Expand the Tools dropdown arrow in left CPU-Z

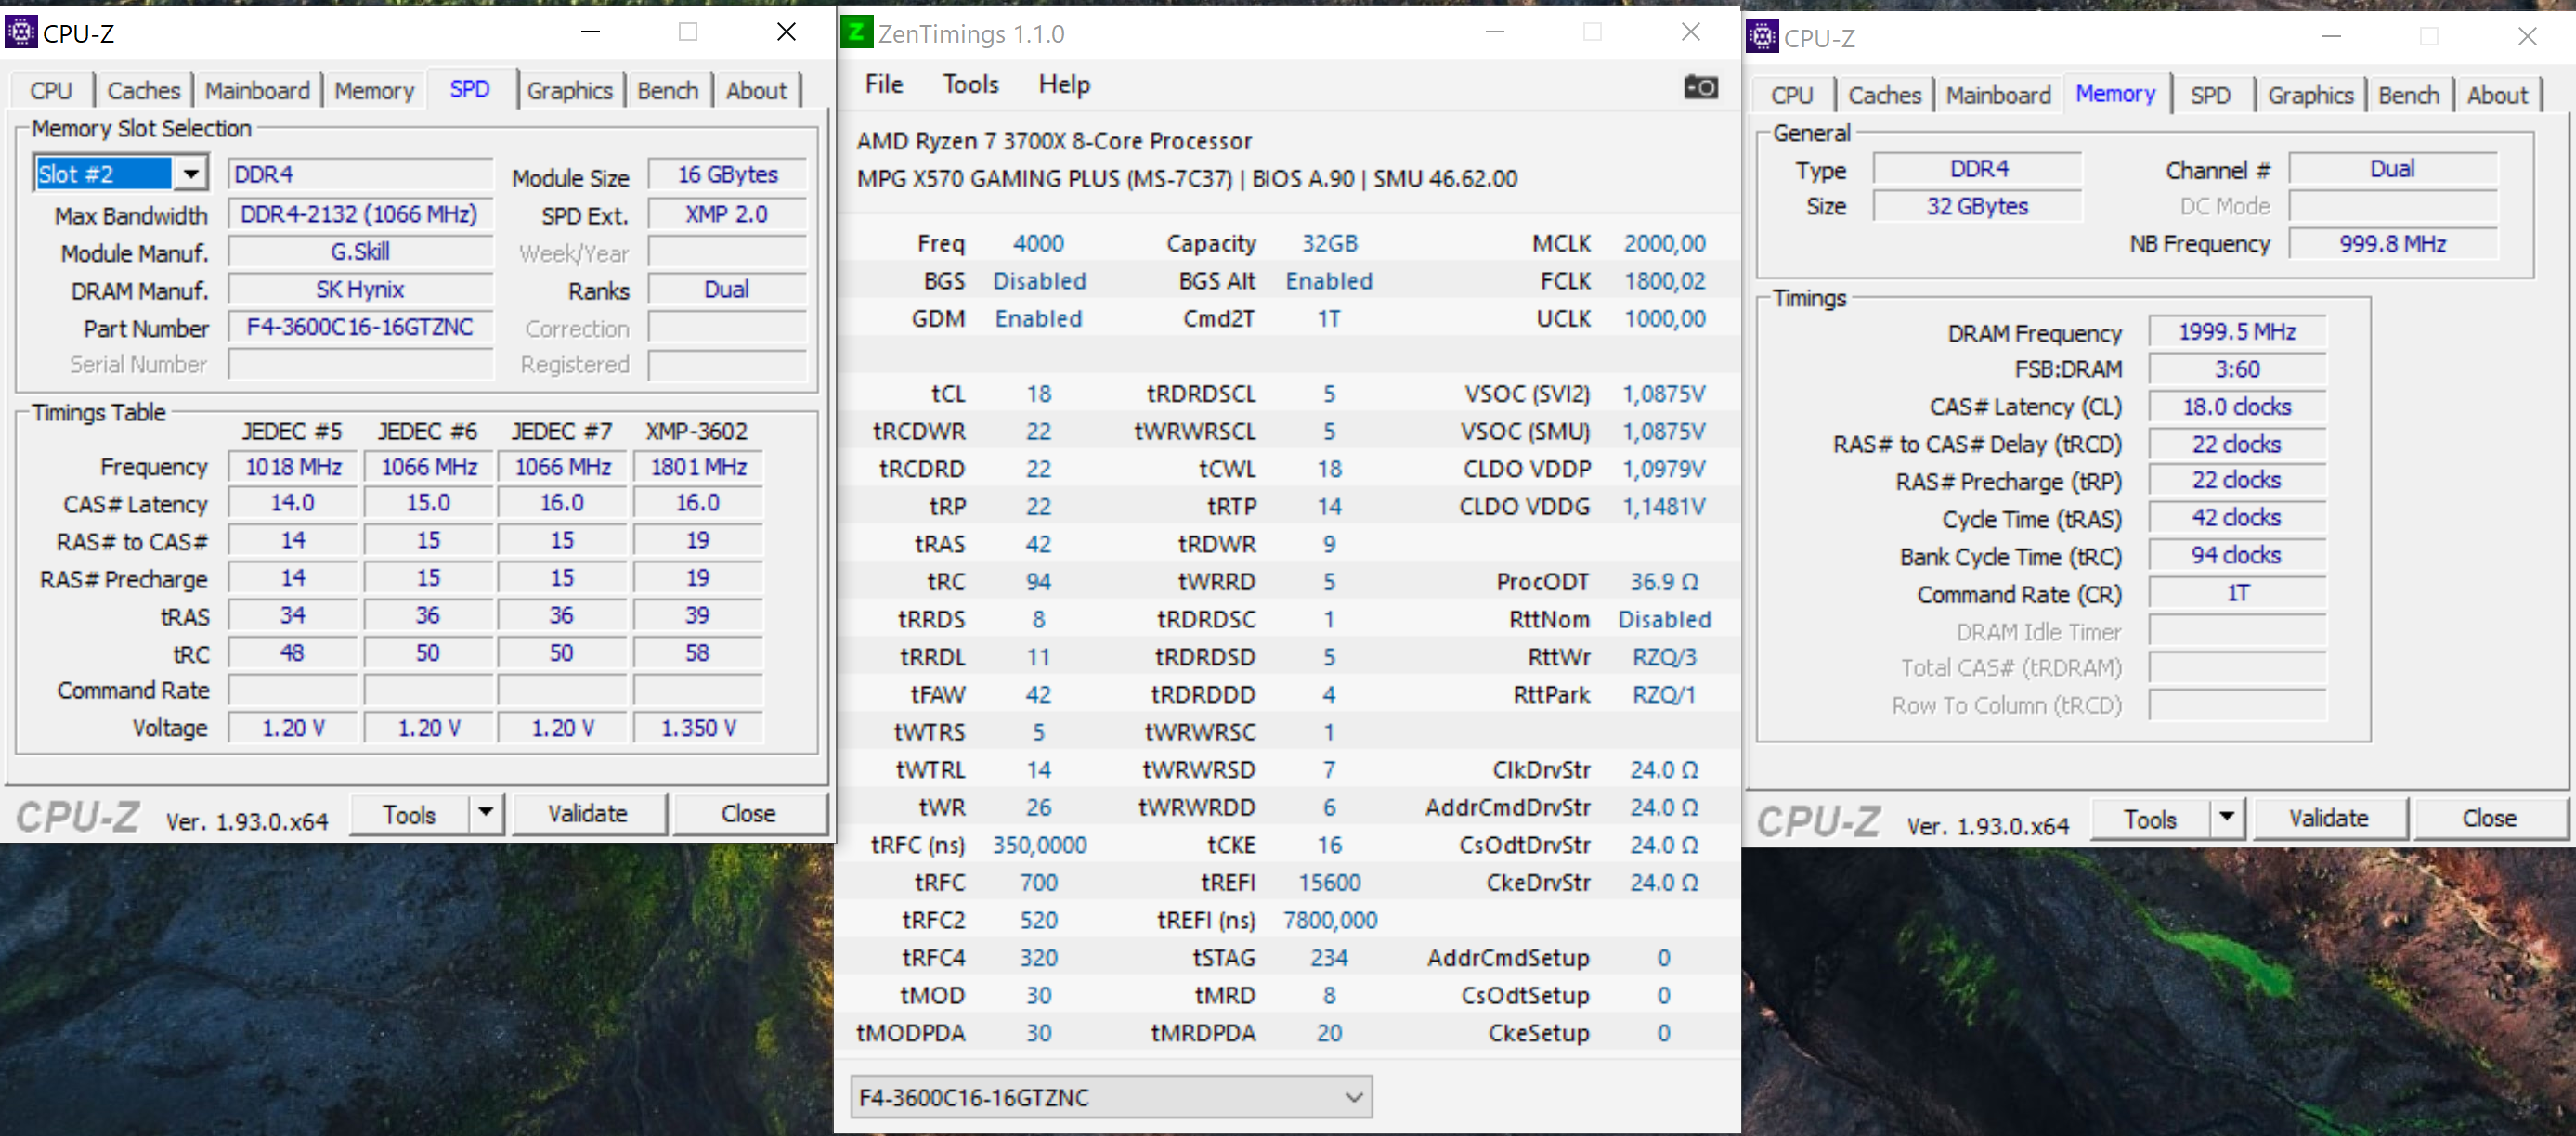pos(484,813)
